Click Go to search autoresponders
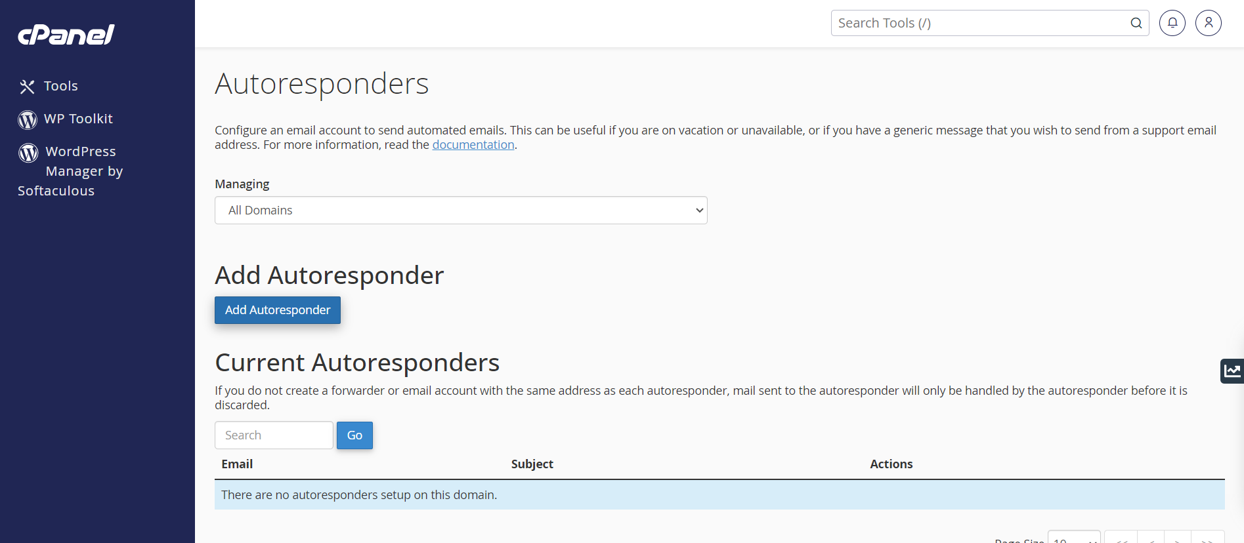 click(354, 435)
